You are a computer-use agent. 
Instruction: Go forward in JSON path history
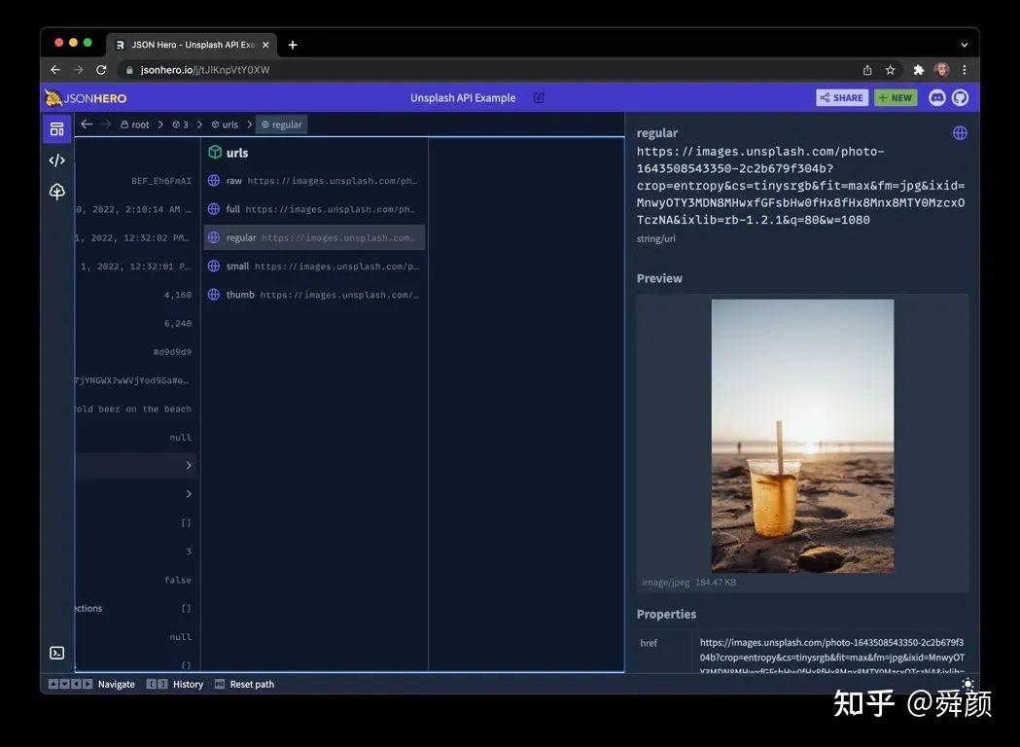coord(105,124)
